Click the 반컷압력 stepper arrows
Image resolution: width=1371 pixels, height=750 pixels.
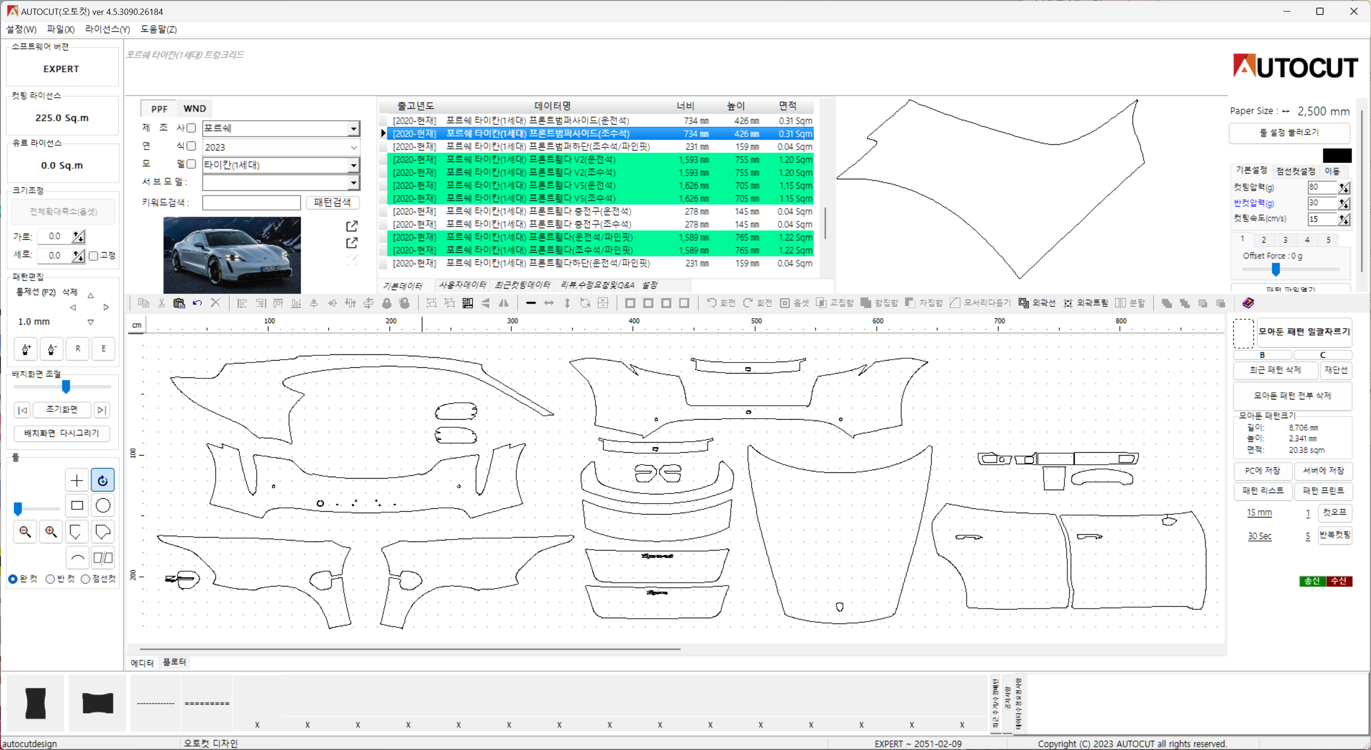point(1344,203)
